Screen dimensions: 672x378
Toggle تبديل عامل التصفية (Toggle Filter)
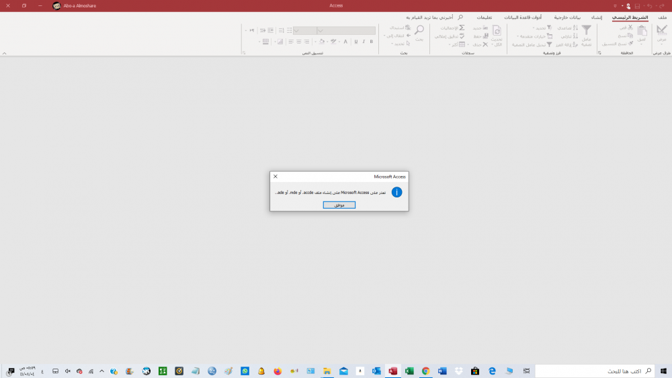pyautogui.click(x=532, y=44)
